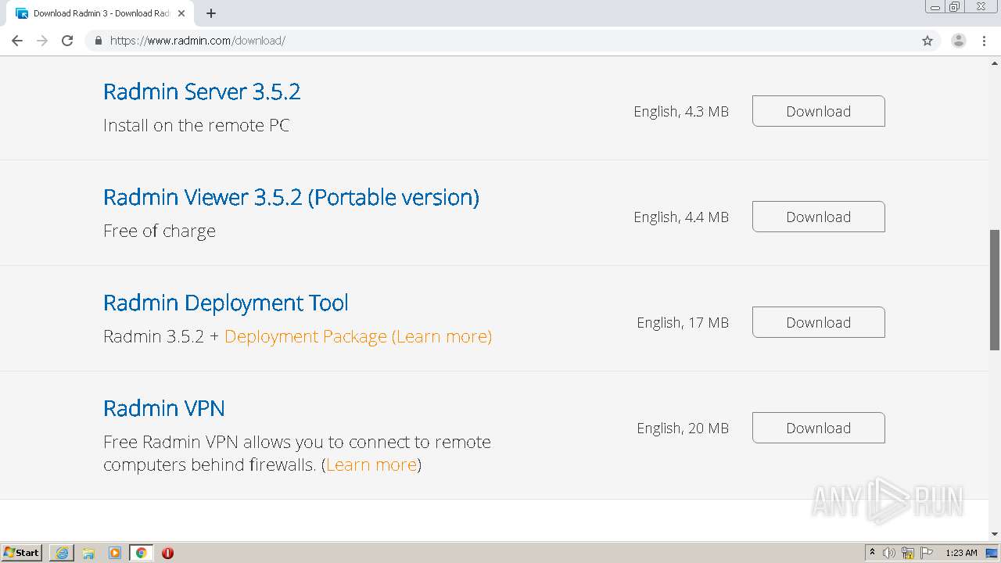Go forward to the next page

pos(42,41)
